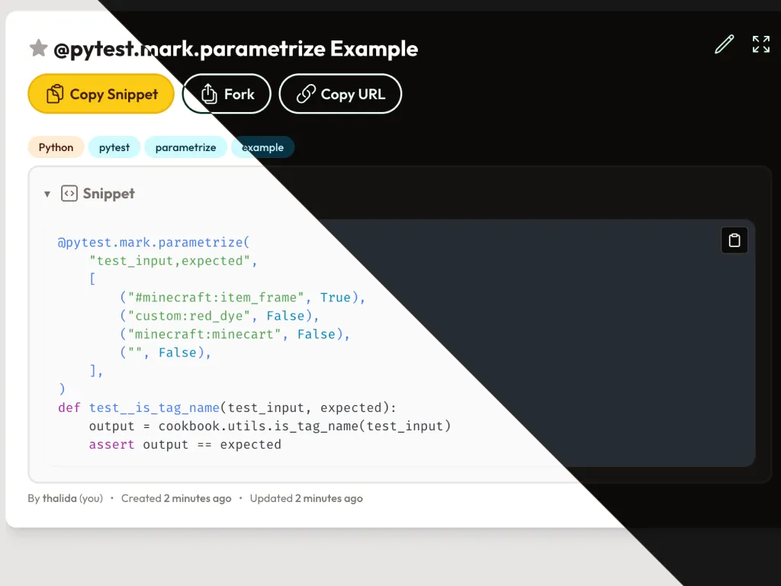Screen dimensions: 781x586
Task: Open author thalida's profile
Action: click(59, 498)
